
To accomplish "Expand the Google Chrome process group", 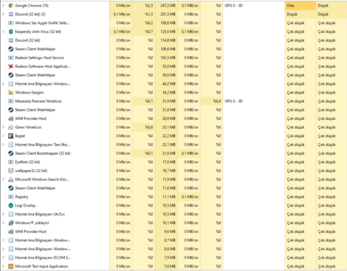I will point(3,6).
